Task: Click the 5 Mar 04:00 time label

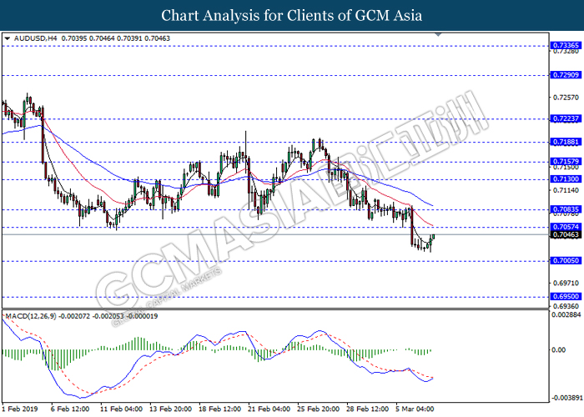Action: pos(415,409)
